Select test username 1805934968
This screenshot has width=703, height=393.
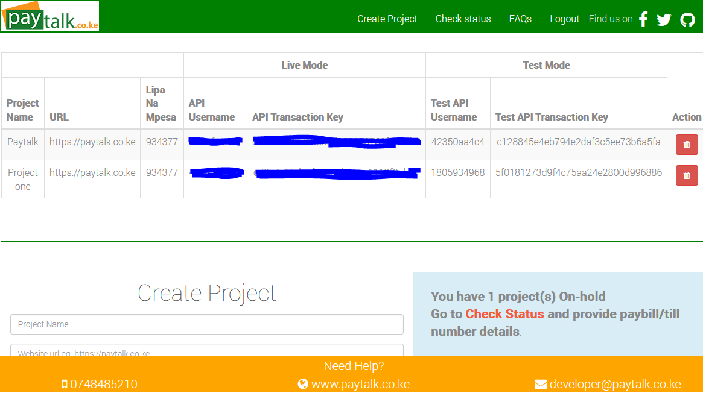point(458,172)
